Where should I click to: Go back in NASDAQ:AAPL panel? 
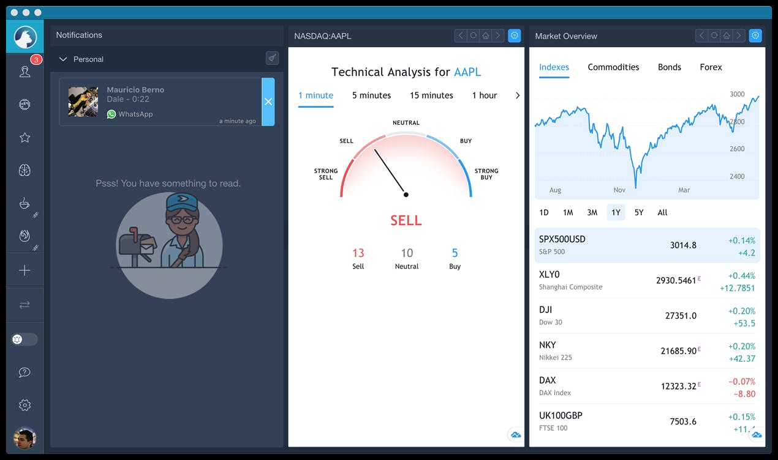coord(461,35)
